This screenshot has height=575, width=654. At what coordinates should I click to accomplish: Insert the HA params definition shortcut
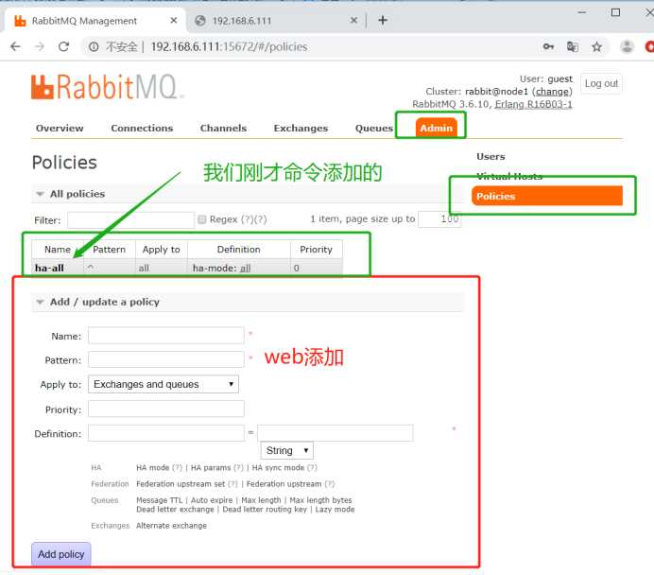211,468
